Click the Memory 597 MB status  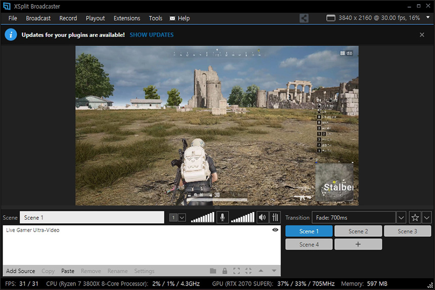click(x=364, y=284)
